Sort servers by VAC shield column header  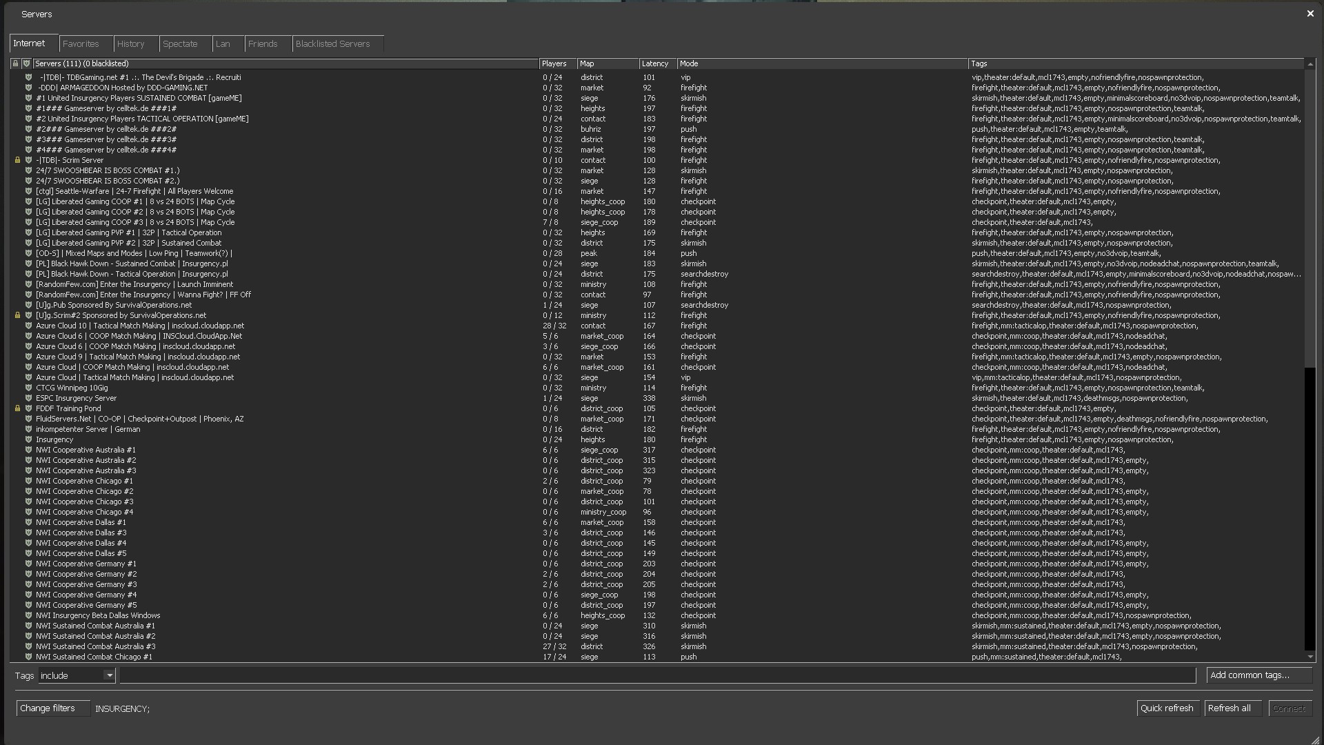point(27,63)
